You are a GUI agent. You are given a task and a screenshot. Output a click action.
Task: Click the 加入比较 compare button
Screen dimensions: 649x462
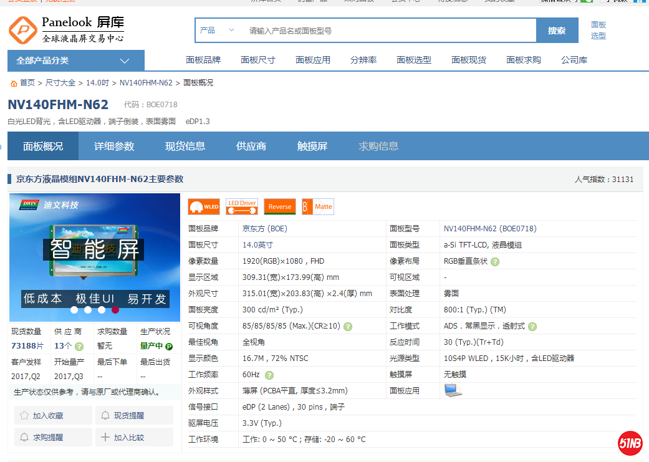click(134, 437)
